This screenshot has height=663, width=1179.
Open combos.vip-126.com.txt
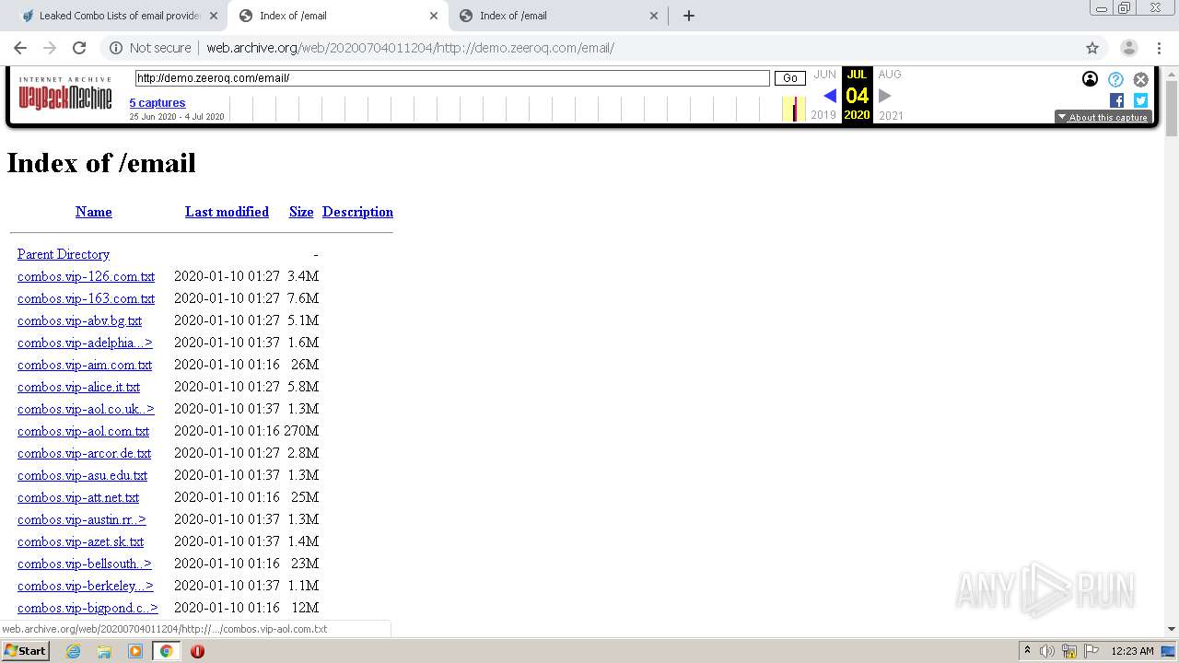86,276
